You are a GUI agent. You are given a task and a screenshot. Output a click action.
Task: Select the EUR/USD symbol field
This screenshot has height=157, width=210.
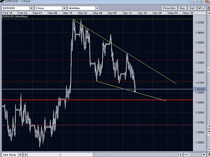pyautogui.click(x=16, y=8)
